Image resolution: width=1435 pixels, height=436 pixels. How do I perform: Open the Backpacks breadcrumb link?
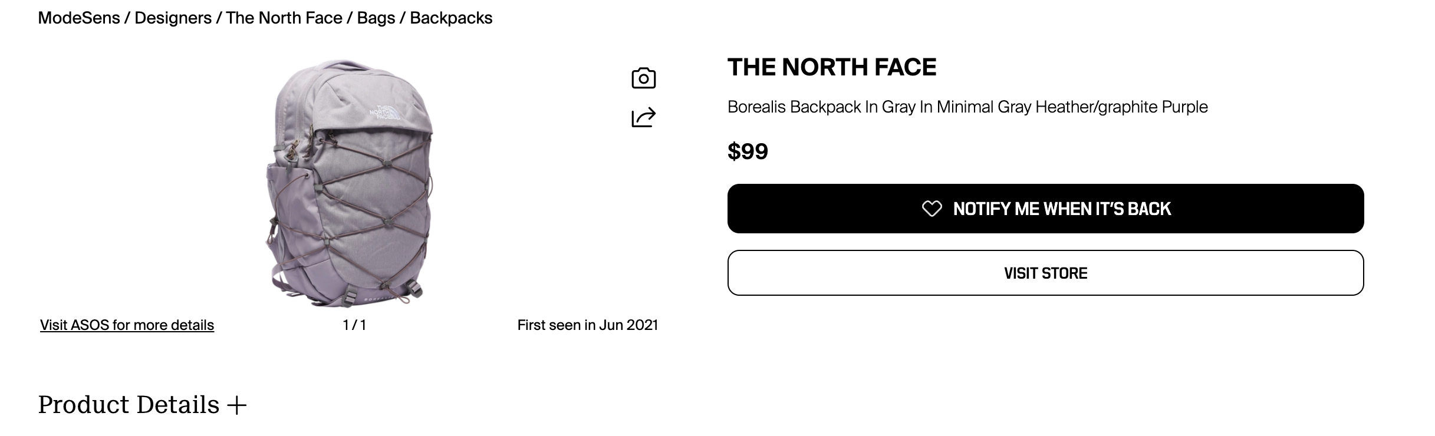click(x=451, y=18)
